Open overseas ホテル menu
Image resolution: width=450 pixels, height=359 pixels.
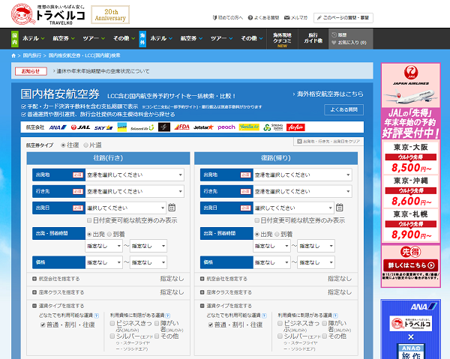click(161, 38)
